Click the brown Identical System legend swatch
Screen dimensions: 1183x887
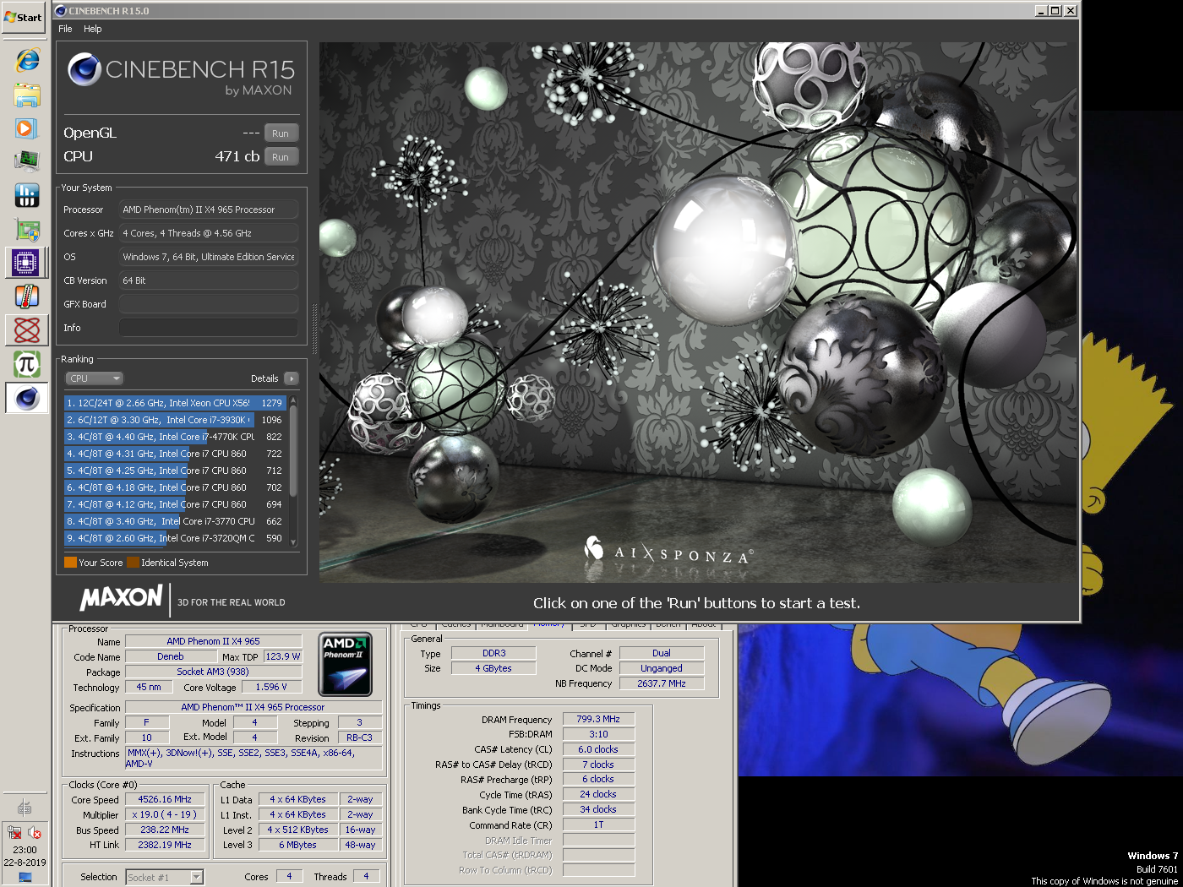(133, 562)
